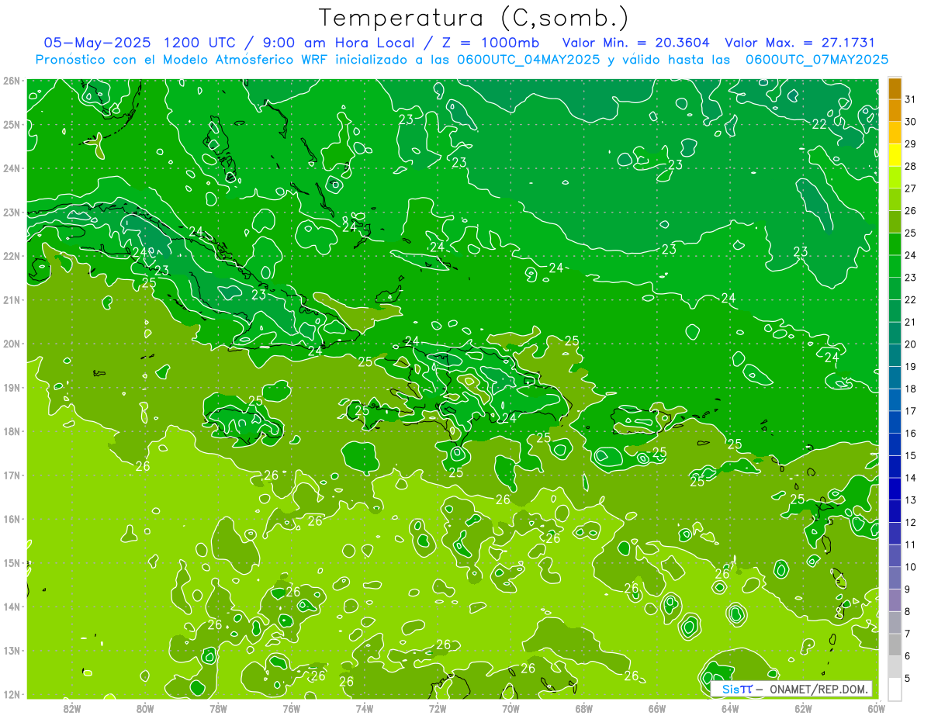Click the "Valor Max. = 27.1731" text
Screen dimensions: 931x719
click(800, 43)
